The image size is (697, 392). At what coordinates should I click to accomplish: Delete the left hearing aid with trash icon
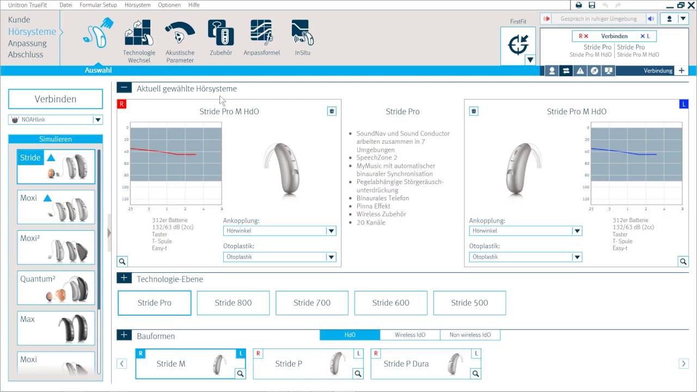coord(474,111)
